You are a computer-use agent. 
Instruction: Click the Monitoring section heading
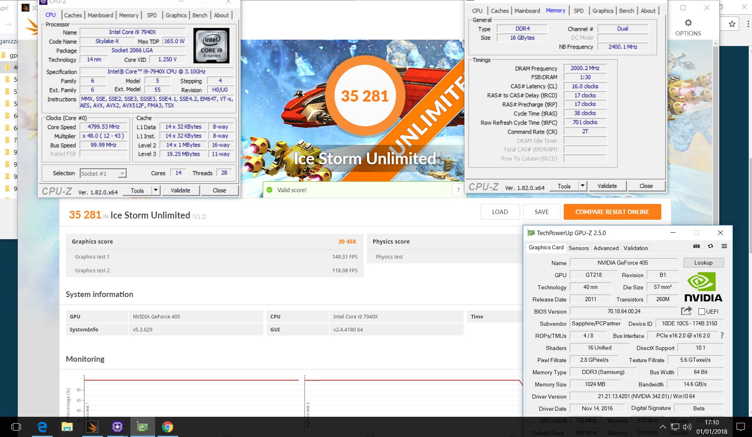[85, 359]
